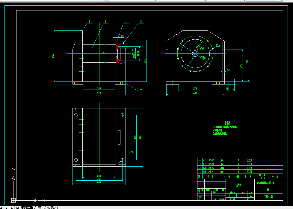Open the 布局2 layout tab
This screenshot has height=209, width=293.
51,208
